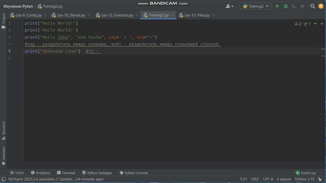The width and height of the screenshot is (326, 183).
Task: Open the TODO tool window
Action: 17,173
